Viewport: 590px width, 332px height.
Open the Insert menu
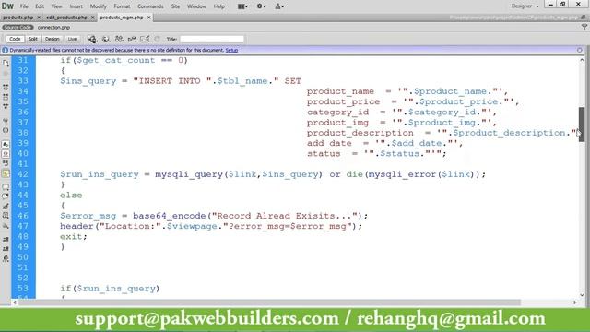(x=76, y=6)
